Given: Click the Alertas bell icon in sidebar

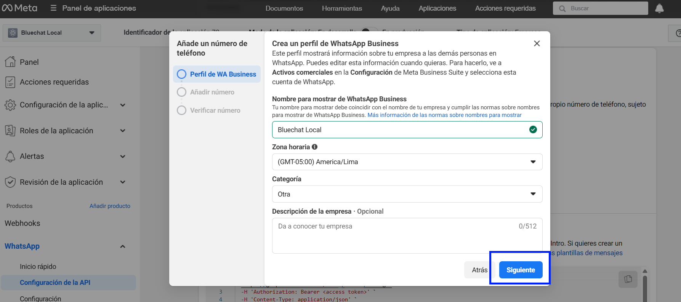Looking at the screenshot, I should click(x=10, y=156).
